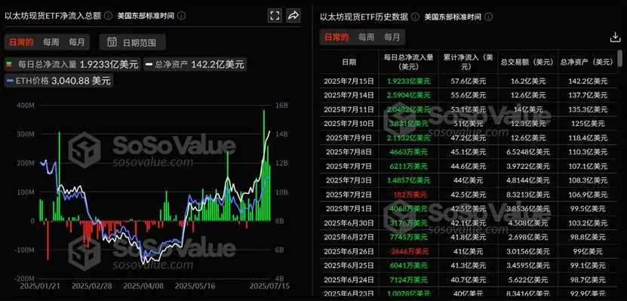Click the info icon after the table's 美国东部标准时间
The image size is (627, 301).
(489, 17)
